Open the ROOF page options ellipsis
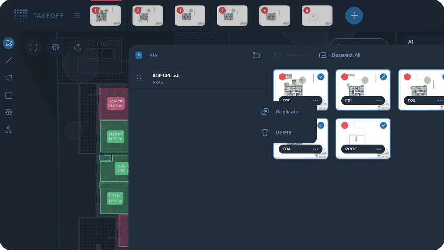The width and height of the screenshot is (444, 250). [378, 149]
